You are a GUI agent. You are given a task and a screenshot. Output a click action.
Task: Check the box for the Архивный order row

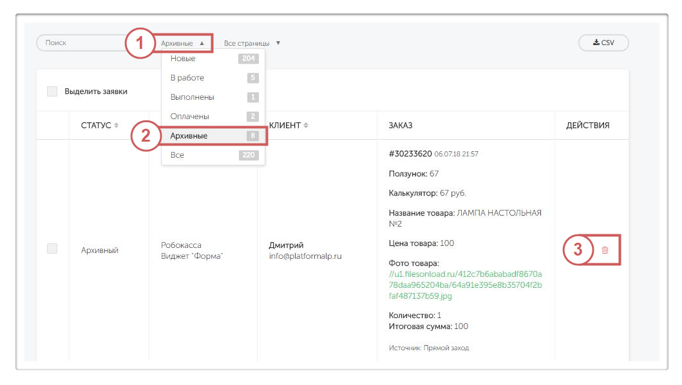[52, 249]
